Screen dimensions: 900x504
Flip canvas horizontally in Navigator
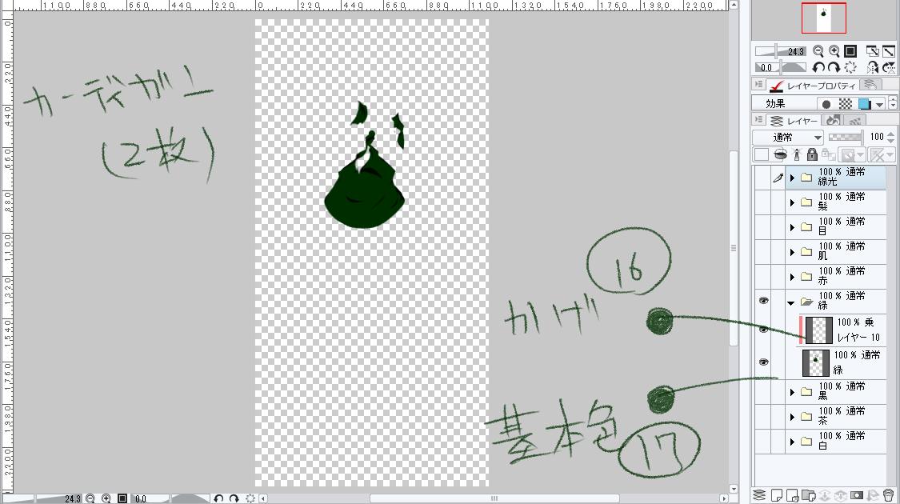[x=874, y=68]
